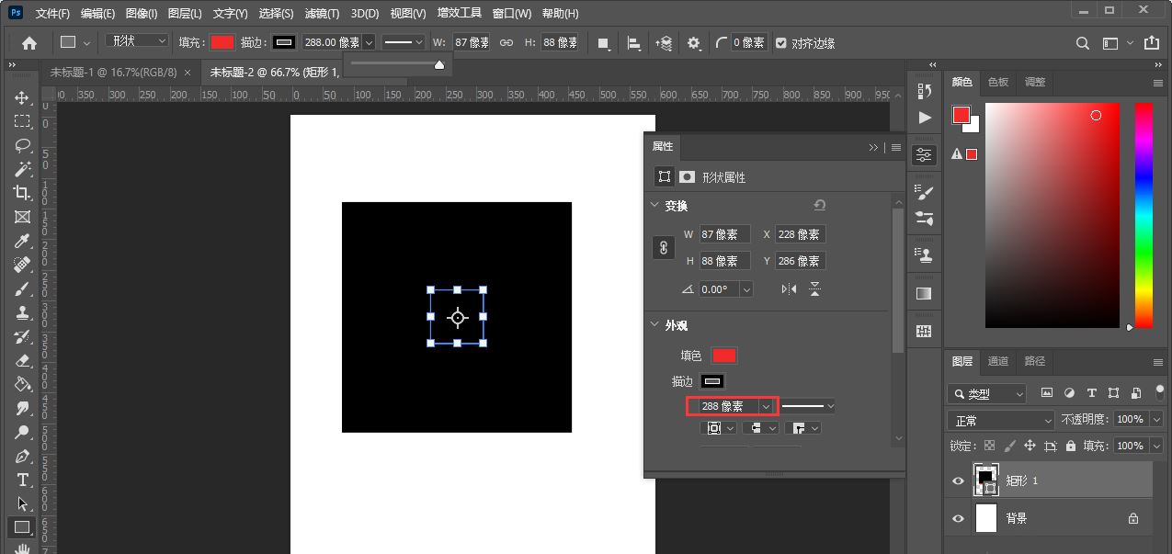Open the 类型 layer filter dropdown

pyautogui.click(x=987, y=393)
